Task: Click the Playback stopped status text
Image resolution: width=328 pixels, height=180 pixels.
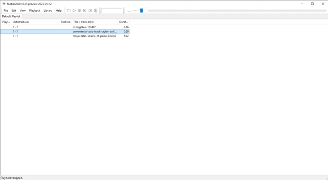Action: pos(12,178)
